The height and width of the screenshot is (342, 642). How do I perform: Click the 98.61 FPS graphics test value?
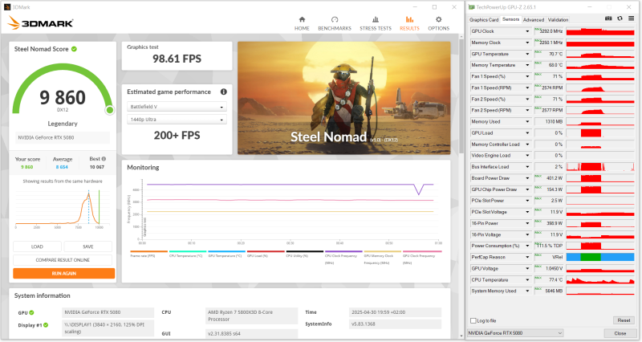coord(177,59)
